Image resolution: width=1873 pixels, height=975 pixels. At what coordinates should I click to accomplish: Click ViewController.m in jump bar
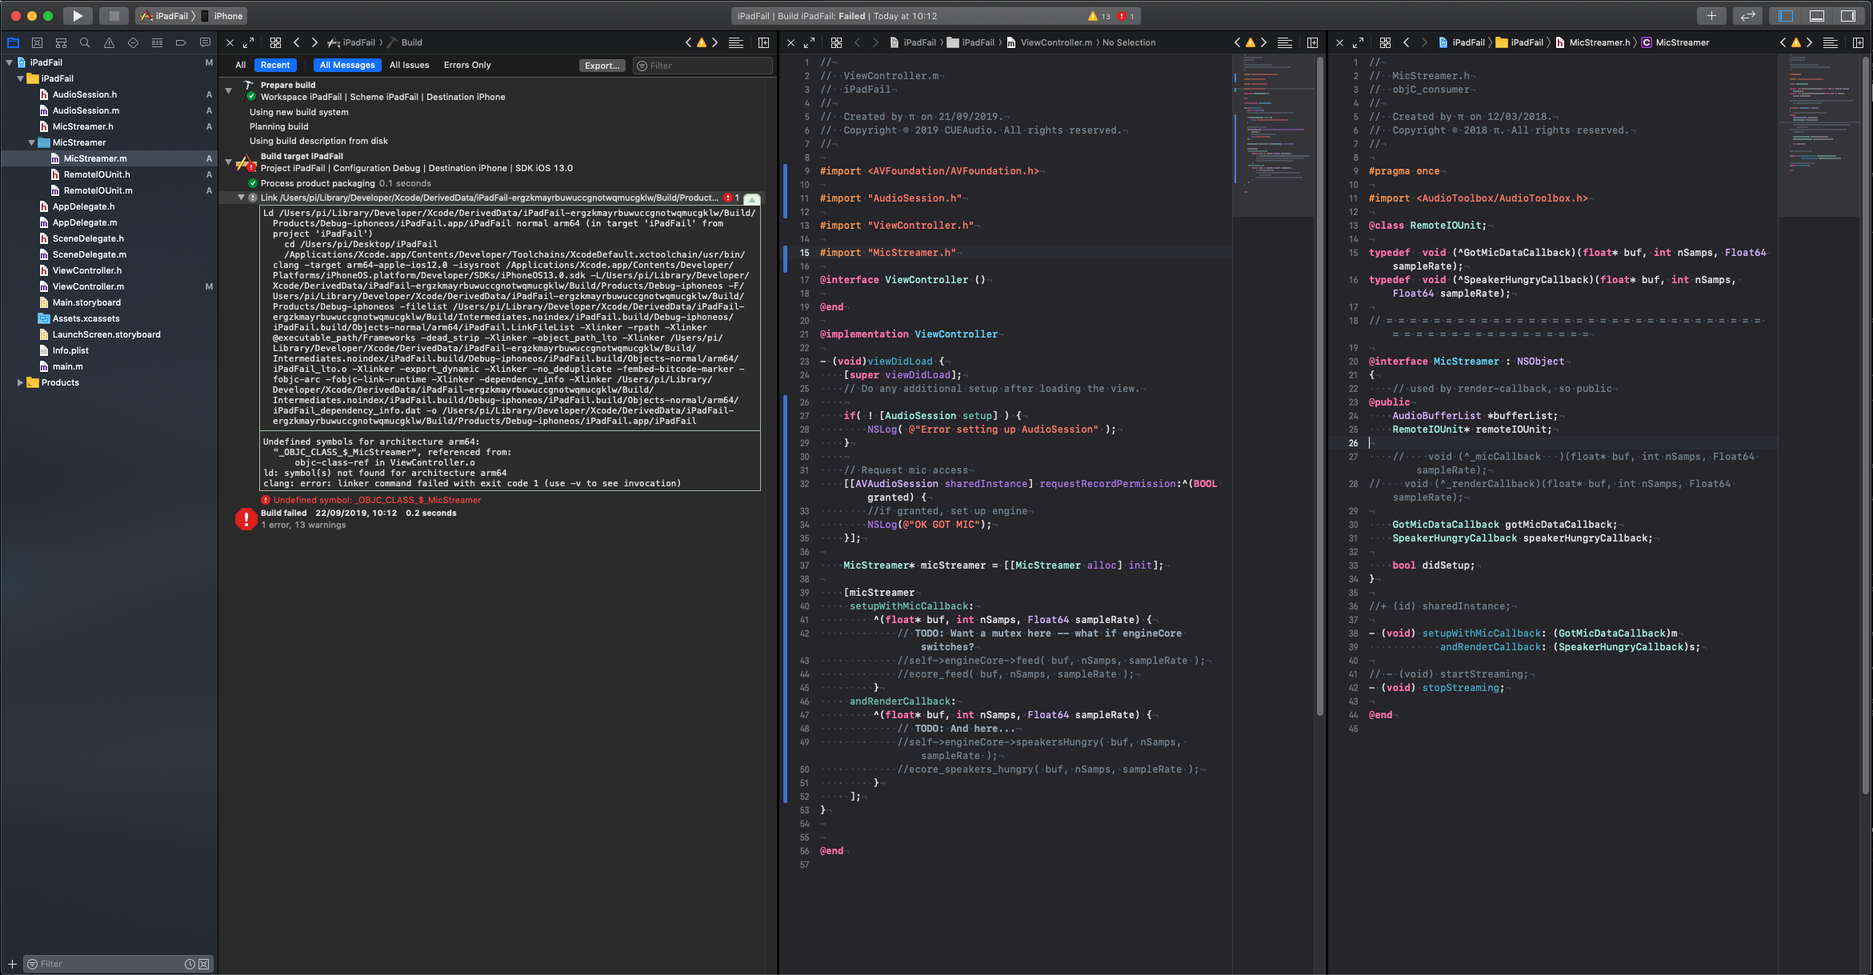click(1055, 42)
